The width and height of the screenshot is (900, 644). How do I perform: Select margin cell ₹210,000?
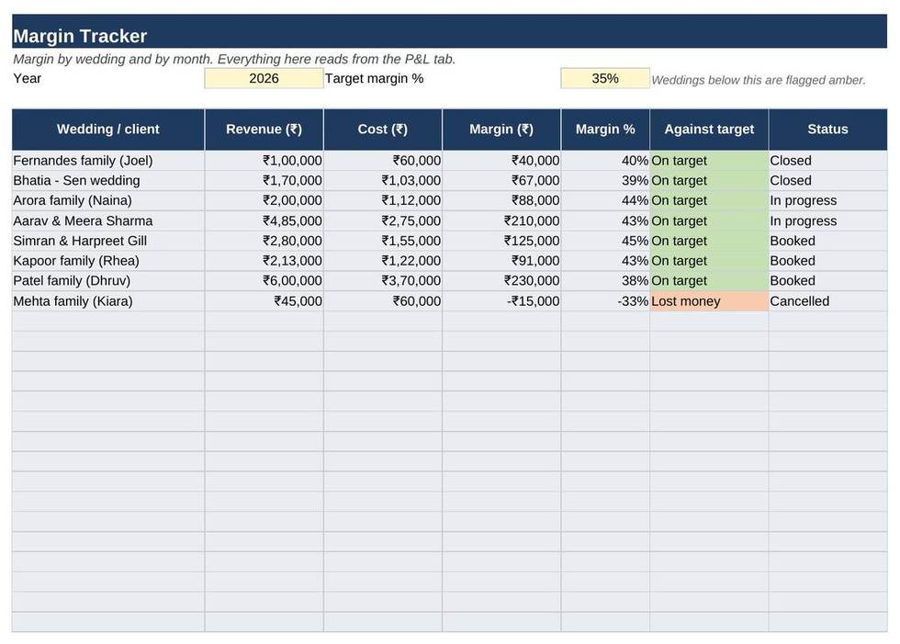501,221
